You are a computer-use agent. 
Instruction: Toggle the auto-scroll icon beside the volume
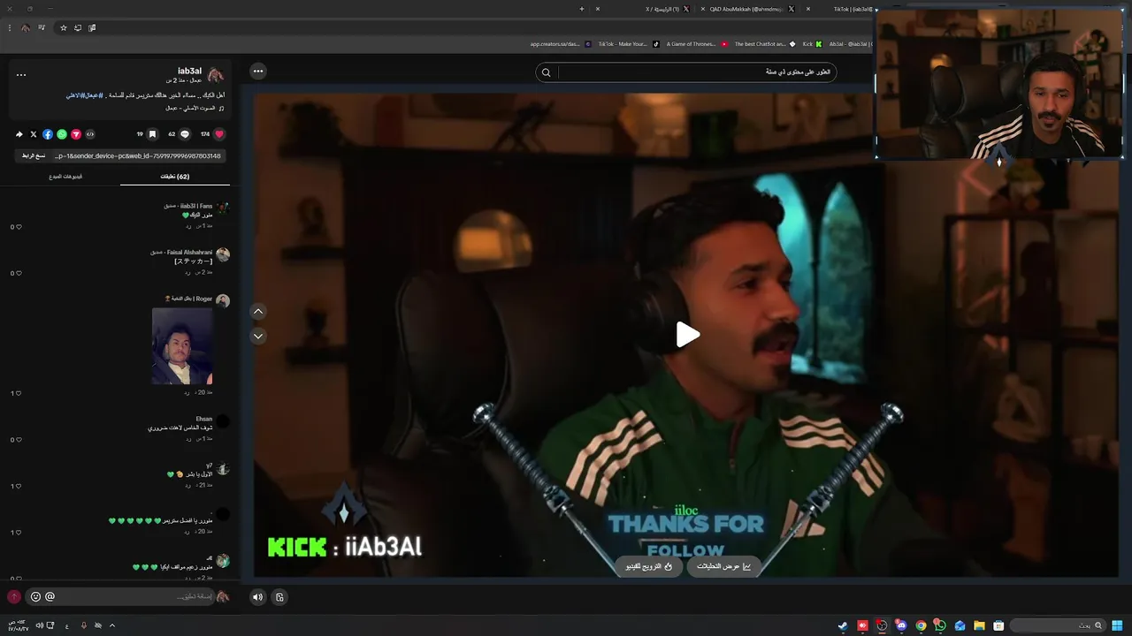point(279,597)
